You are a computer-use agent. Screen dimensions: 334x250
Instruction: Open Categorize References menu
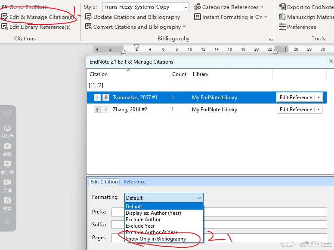tap(229, 7)
